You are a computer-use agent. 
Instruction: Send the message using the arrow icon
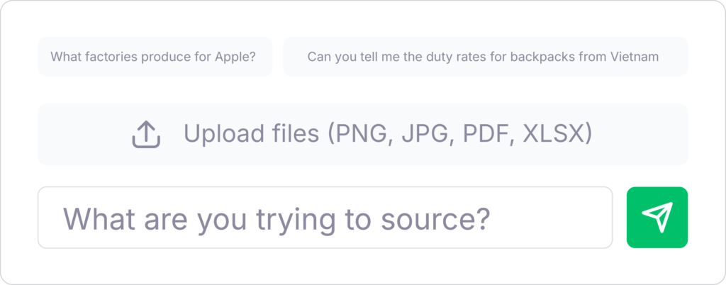(657, 218)
